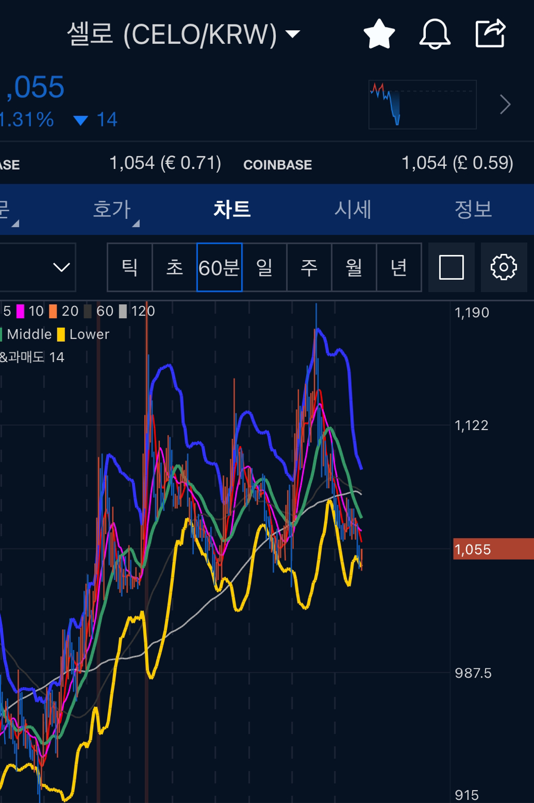Switch chart interval to 틱
The height and width of the screenshot is (803, 534).
[x=130, y=267]
